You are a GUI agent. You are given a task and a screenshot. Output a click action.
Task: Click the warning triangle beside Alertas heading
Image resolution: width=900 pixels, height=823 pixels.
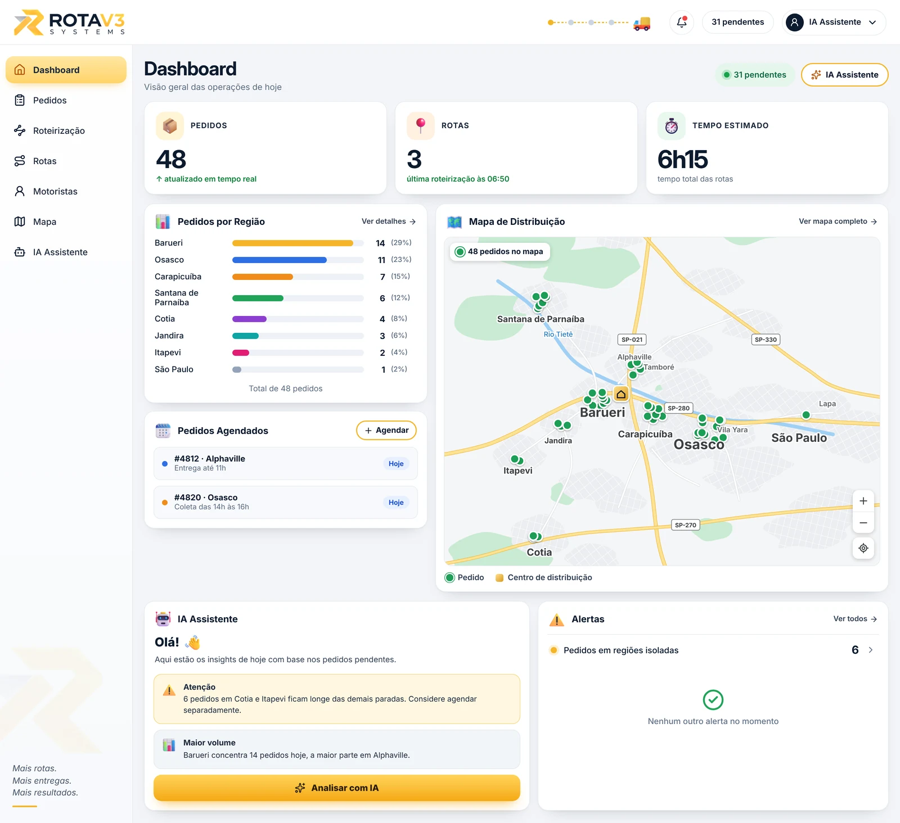point(557,619)
